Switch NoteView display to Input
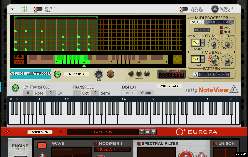 pyautogui.click(x=129, y=93)
